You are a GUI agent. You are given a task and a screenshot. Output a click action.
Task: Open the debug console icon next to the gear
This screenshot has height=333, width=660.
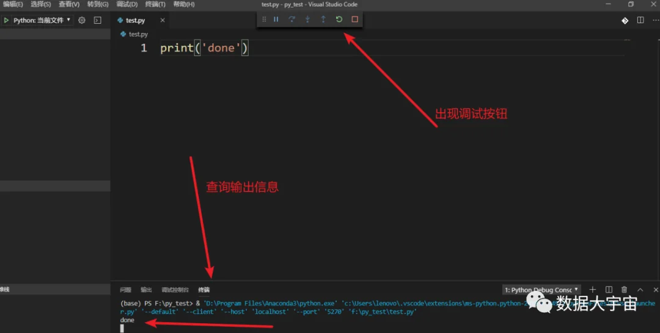(97, 20)
